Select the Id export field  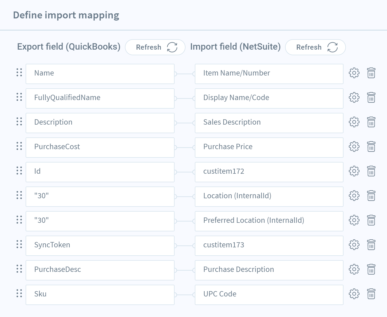(100, 172)
